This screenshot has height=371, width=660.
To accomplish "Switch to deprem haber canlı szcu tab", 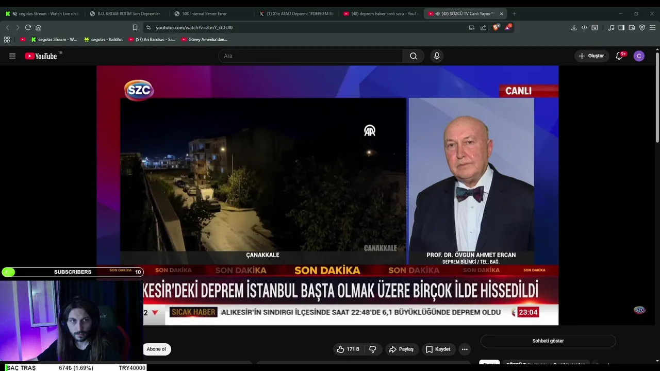I will [381, 14].
